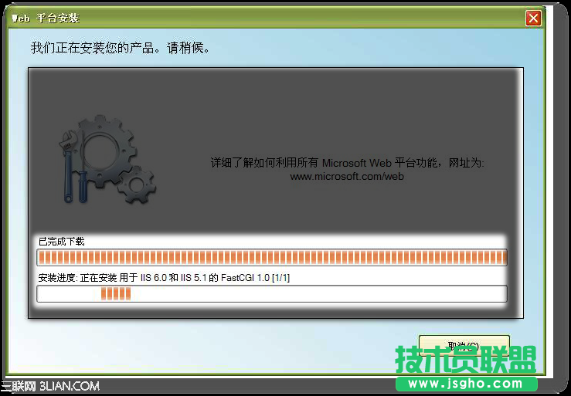Click the 我们正在安装您的产品 heading text

(x=121, y=48)
